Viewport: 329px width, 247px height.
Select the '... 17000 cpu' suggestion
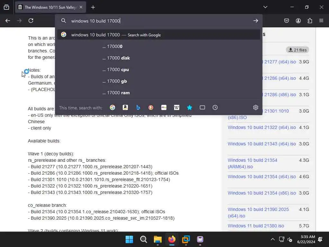pos(159,69)
